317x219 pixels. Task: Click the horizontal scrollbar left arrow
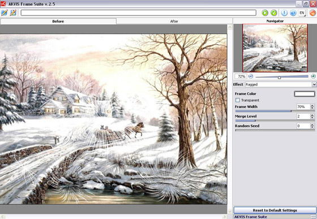(2, 217)
